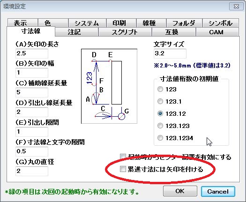Select the 寸法線 tab
This screenshot has height=202, width=246.
click(31, 31)
